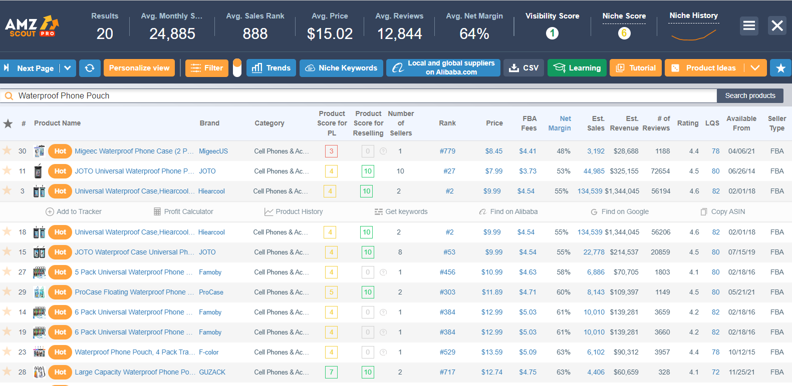Open Migeec Waterproof Phone Case product link

134,151
